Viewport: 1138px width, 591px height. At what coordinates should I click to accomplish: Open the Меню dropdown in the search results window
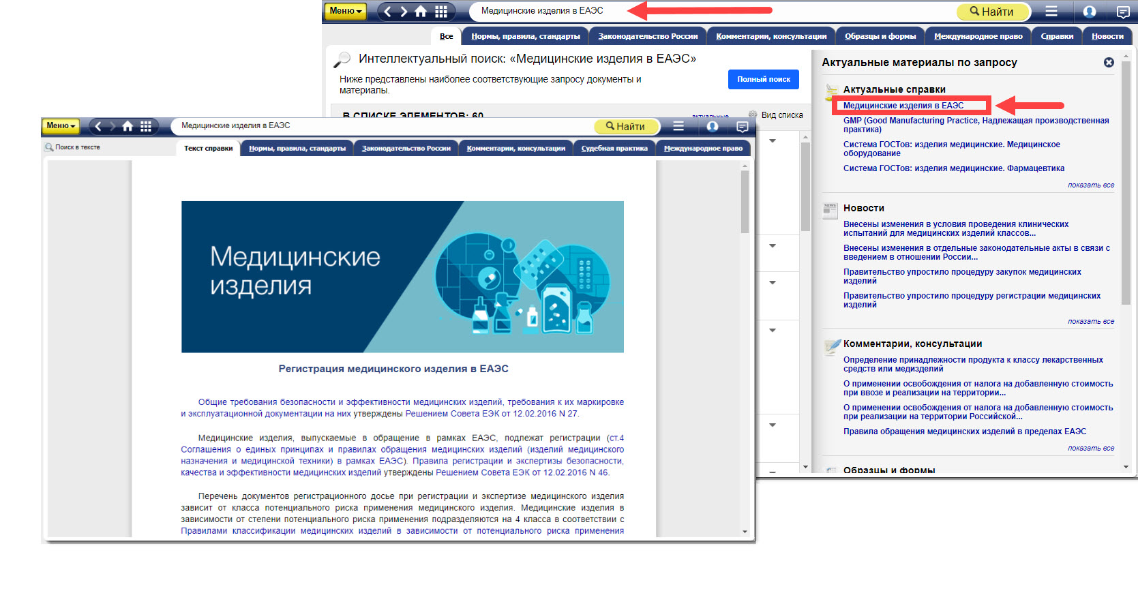[x=346, y=11]
